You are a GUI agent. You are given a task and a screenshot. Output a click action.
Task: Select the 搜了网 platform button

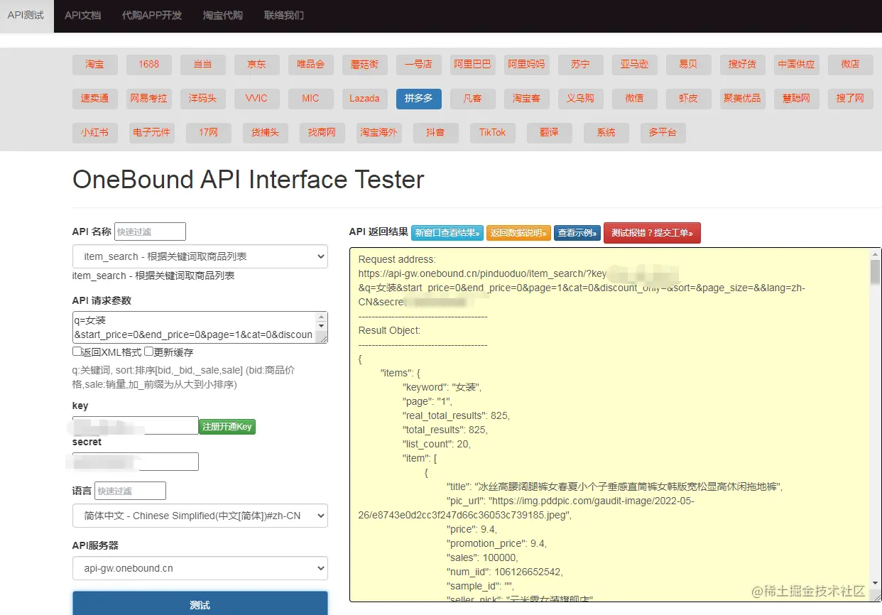[851, 99]
